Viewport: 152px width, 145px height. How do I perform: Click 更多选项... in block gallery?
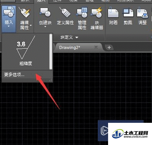coord(14,75)
